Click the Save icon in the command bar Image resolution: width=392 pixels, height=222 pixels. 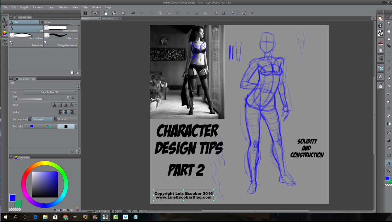[123, 13]
